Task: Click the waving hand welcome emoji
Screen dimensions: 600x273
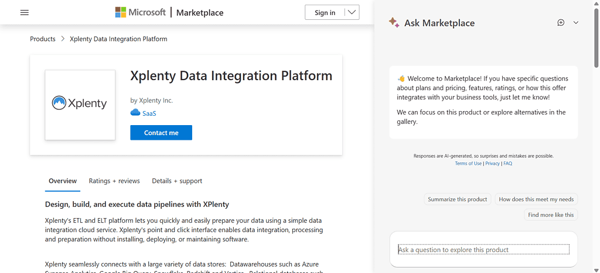Action: pyautogui.click(x=401, y=79)
